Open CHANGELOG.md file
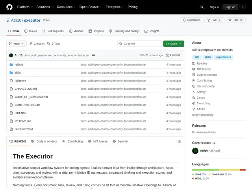This screenshot has height=189, width=252. (x=26, y=89)
